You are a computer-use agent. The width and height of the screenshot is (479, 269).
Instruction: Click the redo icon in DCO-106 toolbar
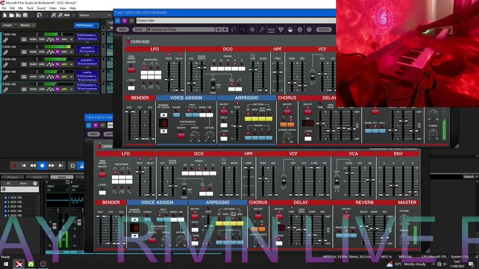(242, 30)
